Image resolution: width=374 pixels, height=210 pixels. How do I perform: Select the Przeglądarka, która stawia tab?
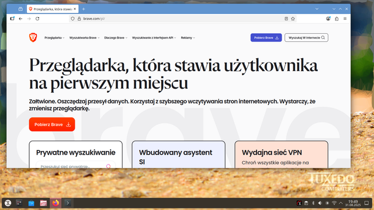pyautogui.click(x=53, y=9)
